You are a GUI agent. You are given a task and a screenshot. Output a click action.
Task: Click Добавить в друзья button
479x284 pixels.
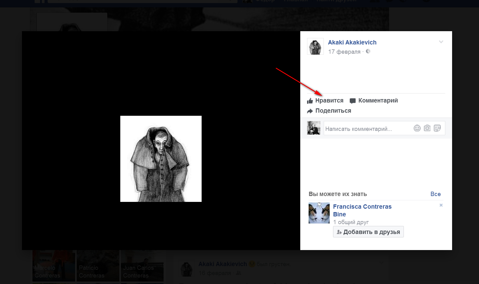pos(368,232)
